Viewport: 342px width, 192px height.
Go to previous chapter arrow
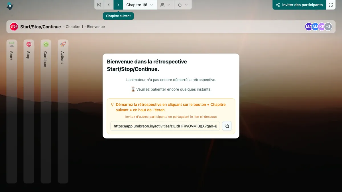[109, 5]
